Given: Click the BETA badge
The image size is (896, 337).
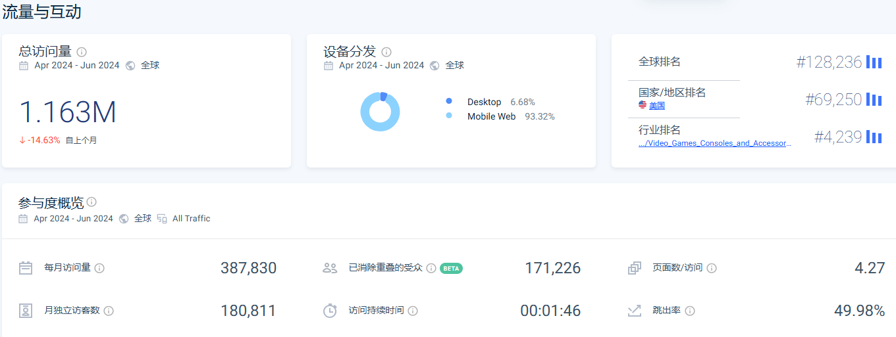Looking at the screenshot, I should coord(451,268).
